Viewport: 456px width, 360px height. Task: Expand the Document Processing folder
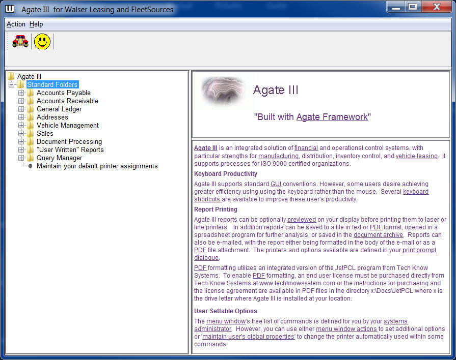point(21,141)
